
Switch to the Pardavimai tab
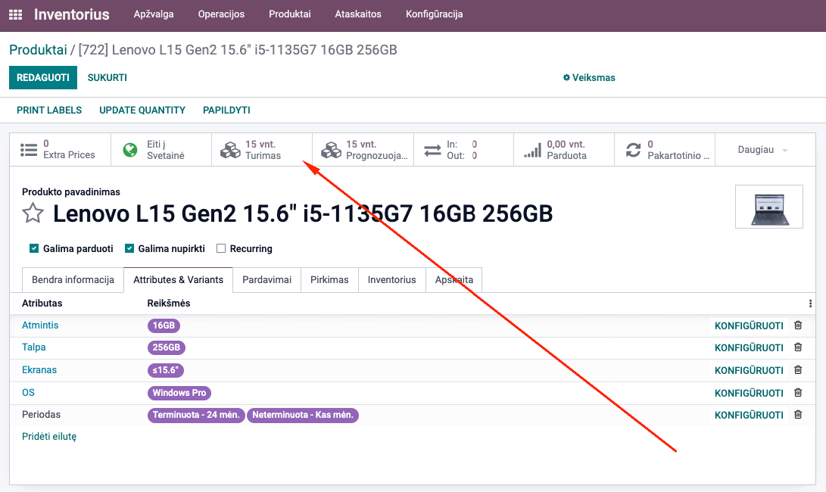267,280
